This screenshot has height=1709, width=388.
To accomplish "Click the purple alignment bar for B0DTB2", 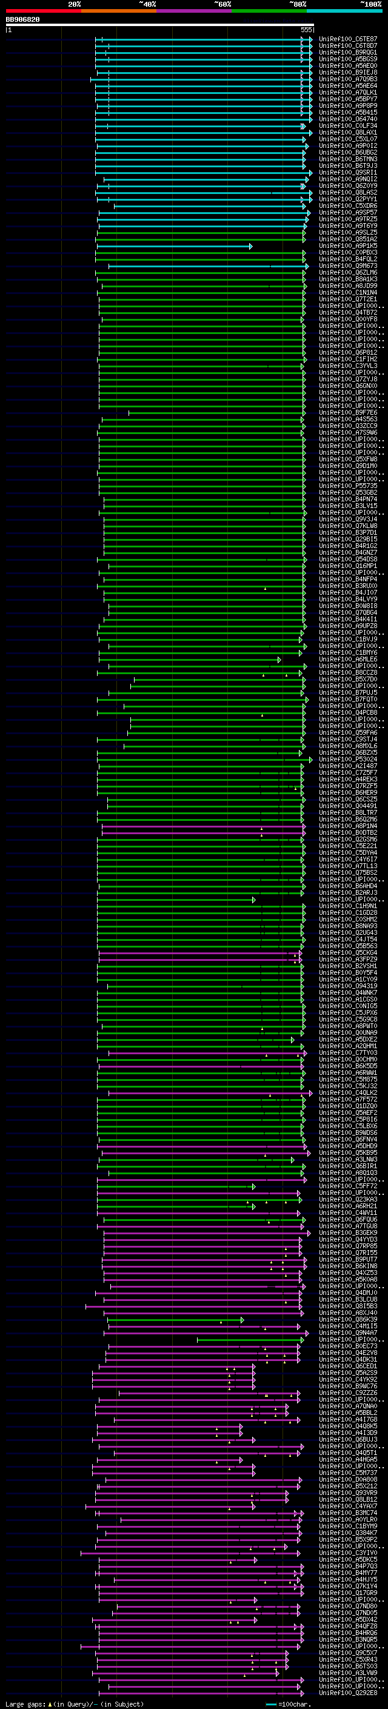I will 203,832.
